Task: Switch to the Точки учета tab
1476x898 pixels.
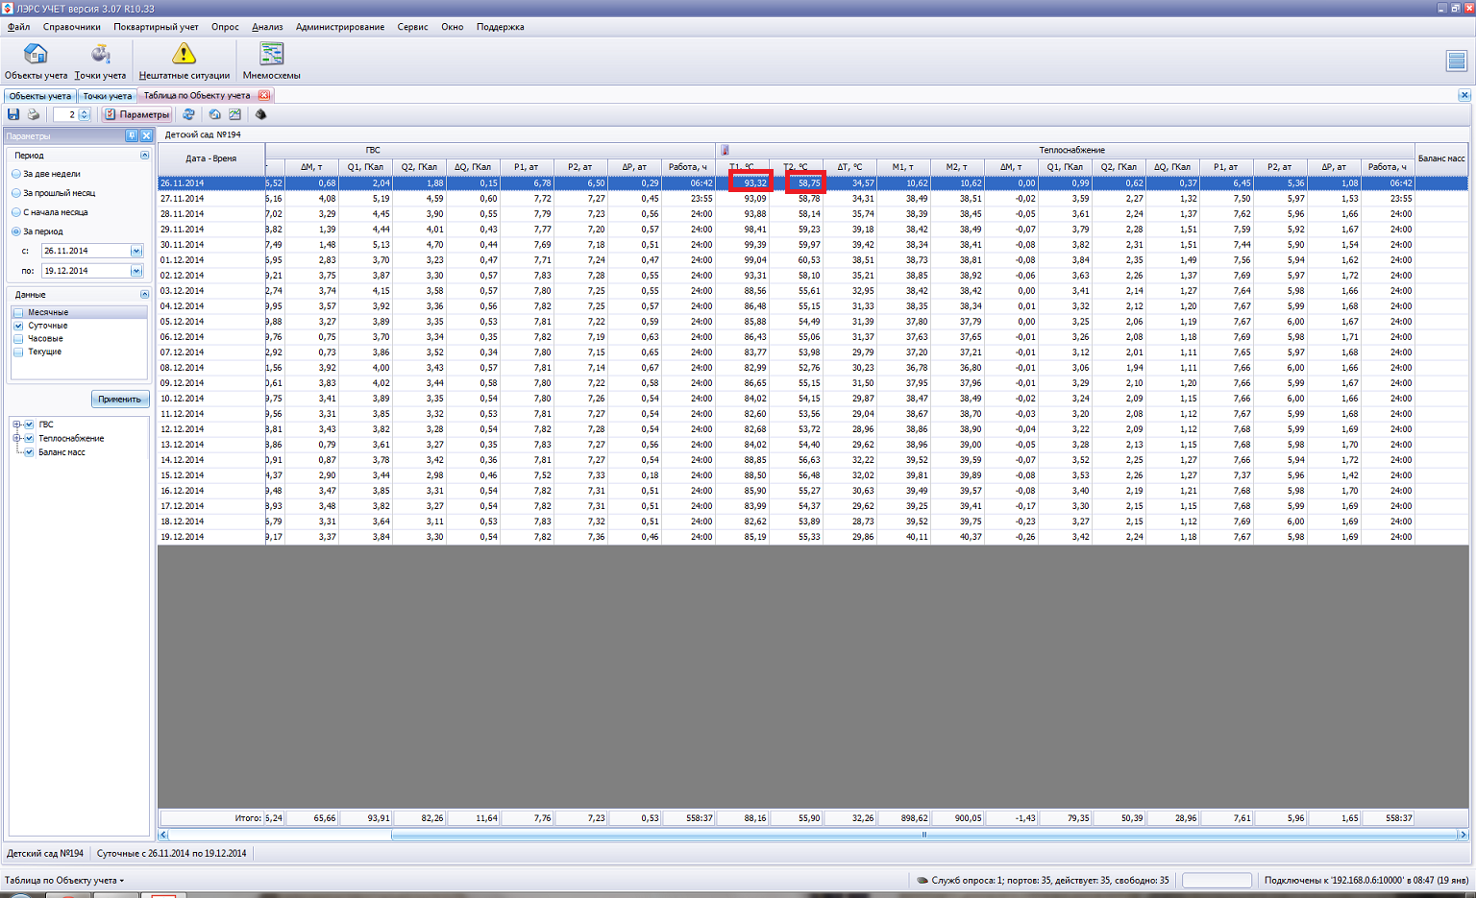Action: (x=107, y=96)
